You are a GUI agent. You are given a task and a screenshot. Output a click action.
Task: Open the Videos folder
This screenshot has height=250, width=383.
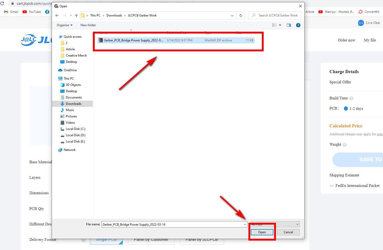68,123
